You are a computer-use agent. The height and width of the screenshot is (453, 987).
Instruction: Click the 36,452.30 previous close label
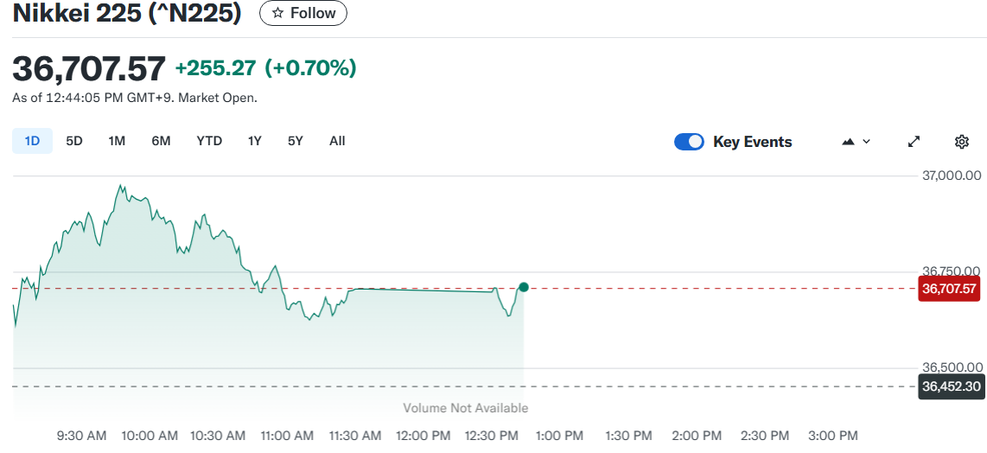tap(949, 386)
